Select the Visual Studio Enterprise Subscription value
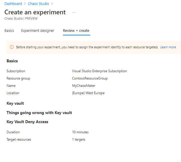 [99, 71]
